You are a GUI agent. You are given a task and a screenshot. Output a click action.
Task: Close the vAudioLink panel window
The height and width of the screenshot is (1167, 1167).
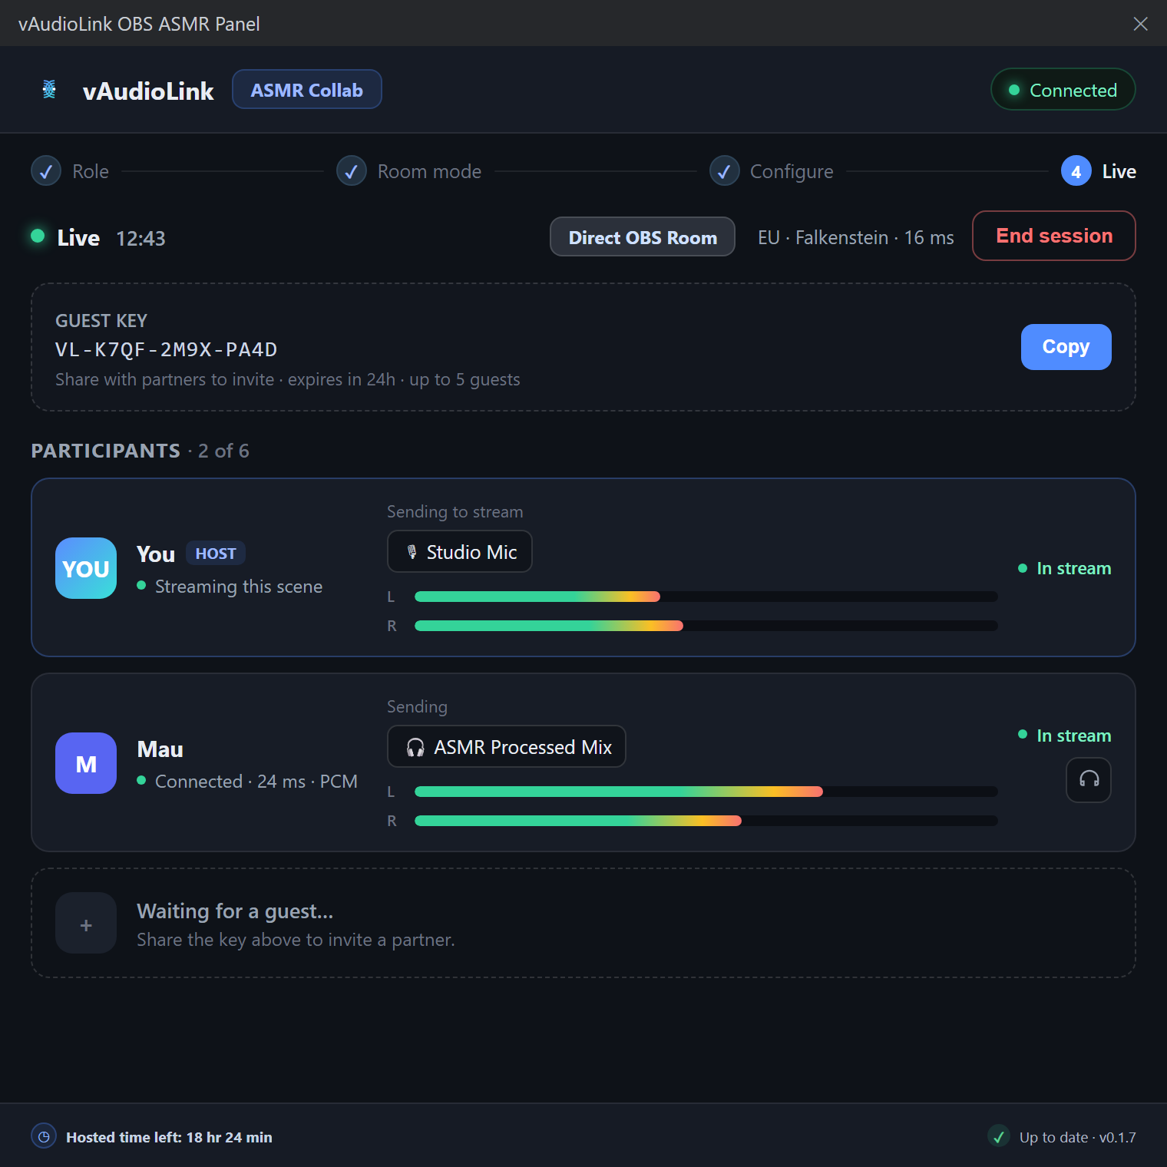(1141, 24)
